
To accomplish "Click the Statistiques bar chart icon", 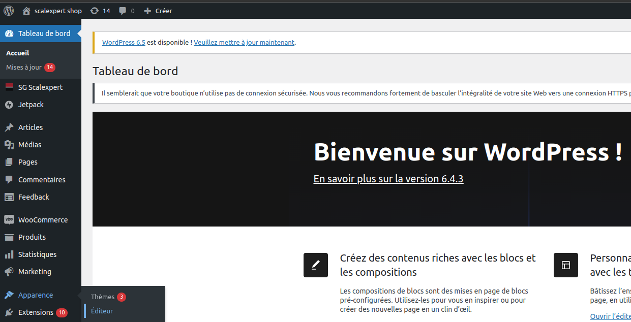I will click(x=9, y=254).
